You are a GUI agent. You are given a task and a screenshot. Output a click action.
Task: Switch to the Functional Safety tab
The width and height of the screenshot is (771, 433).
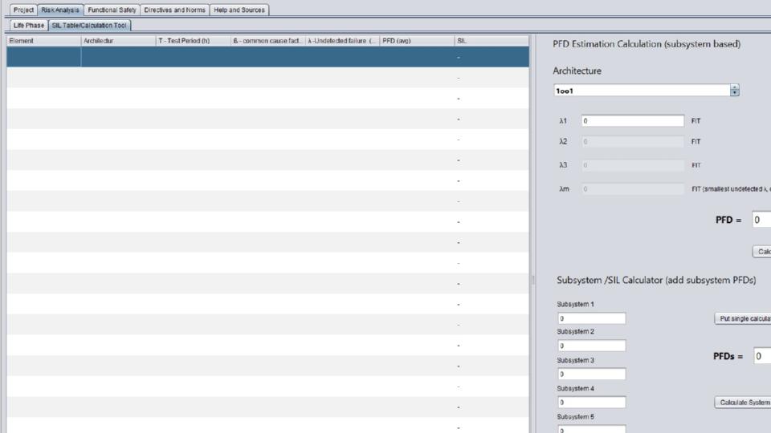pyautogui.click(x=112, y=10)
